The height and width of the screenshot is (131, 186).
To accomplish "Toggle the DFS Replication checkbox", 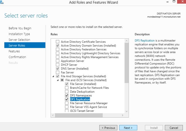I will click(67, 99).
